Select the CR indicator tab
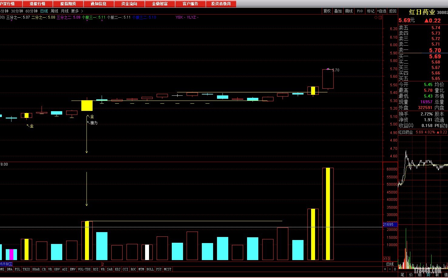Viewport: 448px width, 278px height. coord(44,269)
